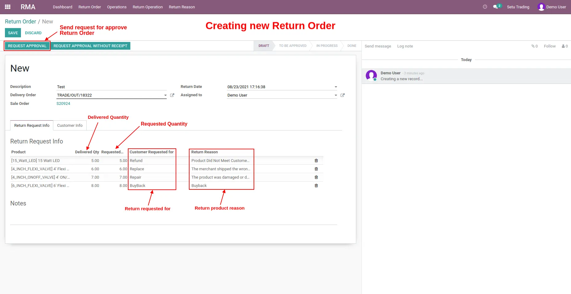
Task: Click the followers count icon
Action: [x=565, y=46]
